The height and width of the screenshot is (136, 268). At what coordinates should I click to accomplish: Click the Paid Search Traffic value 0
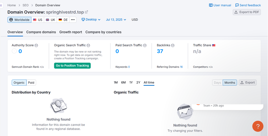point(117,51)
